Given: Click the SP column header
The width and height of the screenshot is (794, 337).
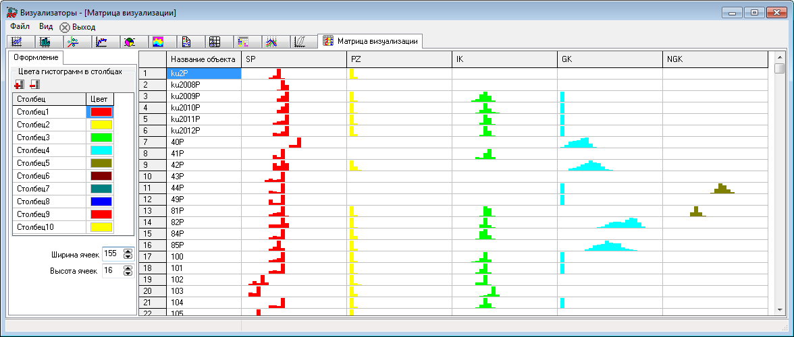Looking at the screenshot, I should [x=294, y=59].
